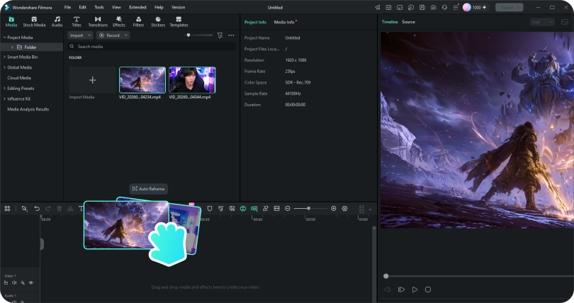The height and width of the screenshot is (303, 574).
Task: Click the redo arrow in timeline toolbar
Action: pyautogui.click(x=48, y=208)
